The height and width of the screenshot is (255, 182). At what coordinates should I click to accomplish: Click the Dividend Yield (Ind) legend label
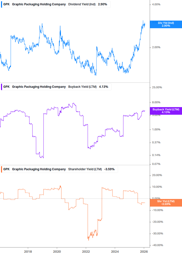(82, 4)
